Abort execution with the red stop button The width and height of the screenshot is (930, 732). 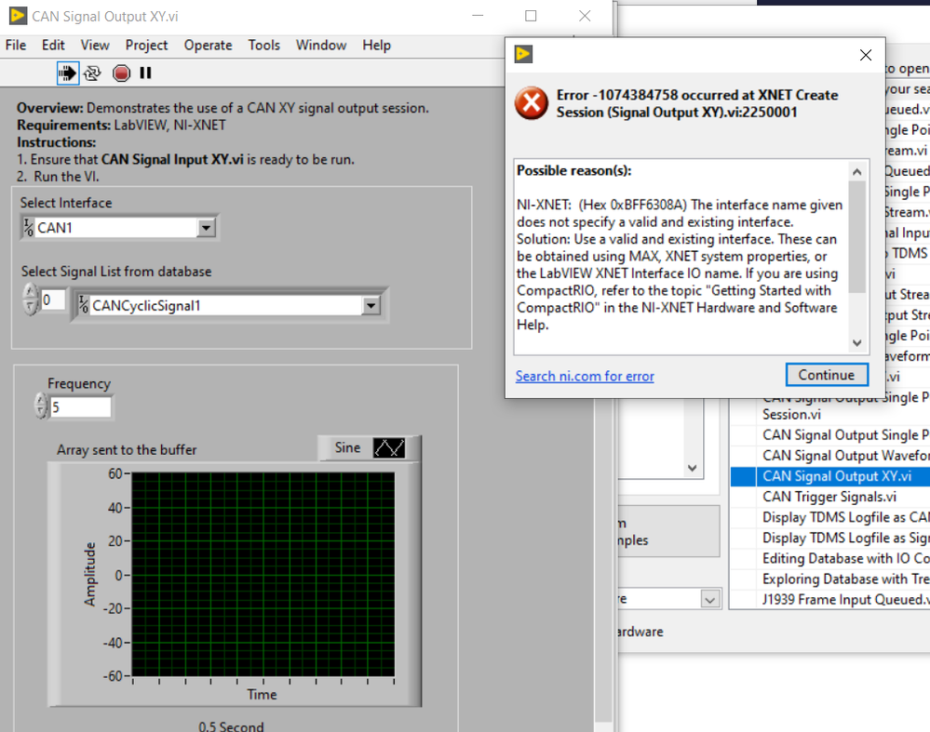point(121,73)
